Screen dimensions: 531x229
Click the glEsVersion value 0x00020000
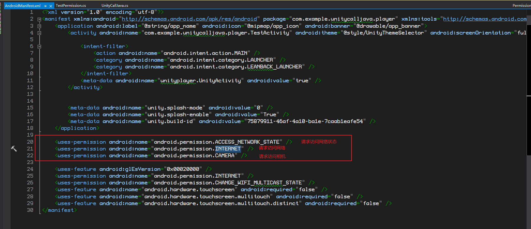[x=183, y=169]
